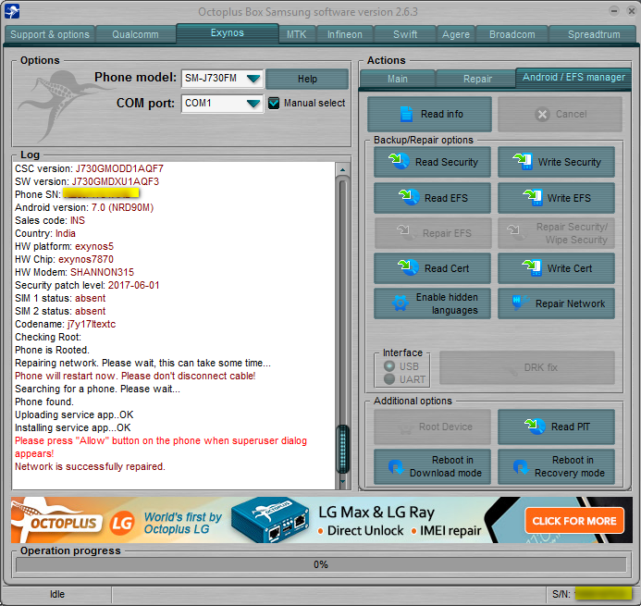Viewport: 641px width, 606px height.
Task: Click CLICK FOR MORE on the banner
Action: click(574, 521)
